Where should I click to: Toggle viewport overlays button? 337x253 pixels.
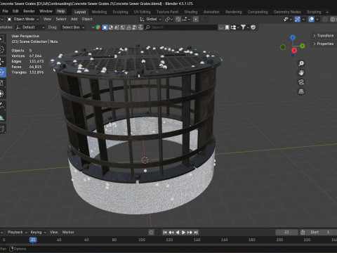click(x=311, y=19)
